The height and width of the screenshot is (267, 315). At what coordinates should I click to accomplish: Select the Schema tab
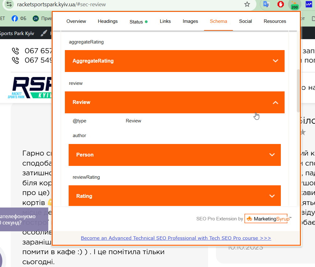(x=218, y=21)
